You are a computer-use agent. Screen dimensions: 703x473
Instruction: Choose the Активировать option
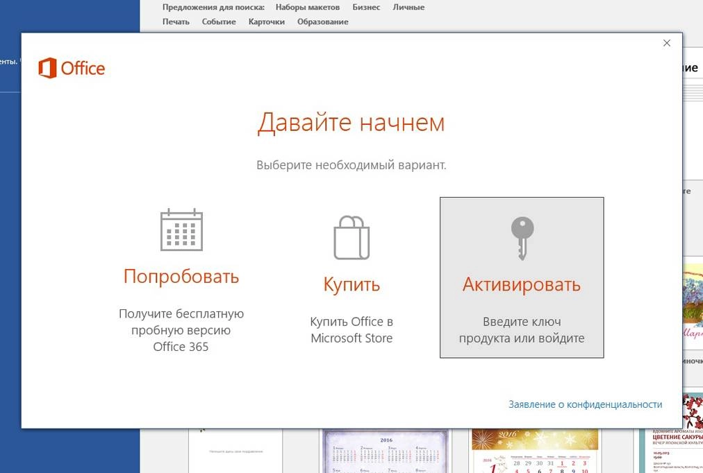coord(522,277)
